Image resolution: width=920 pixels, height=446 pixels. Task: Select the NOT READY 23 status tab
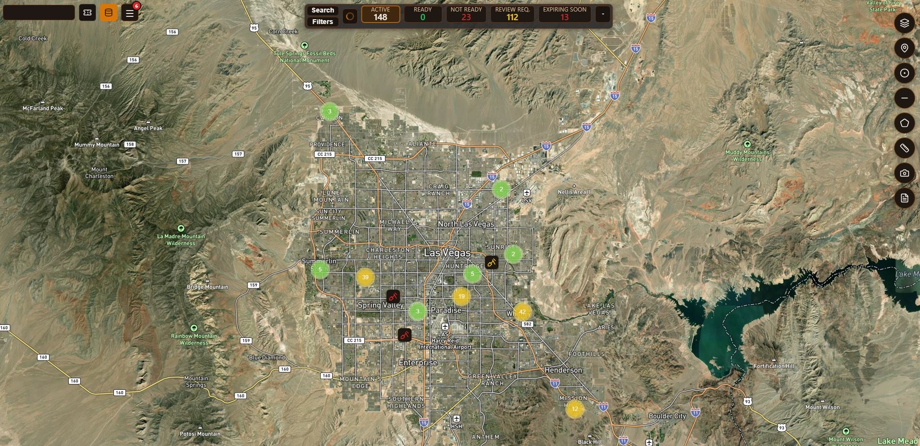point(466,14)
